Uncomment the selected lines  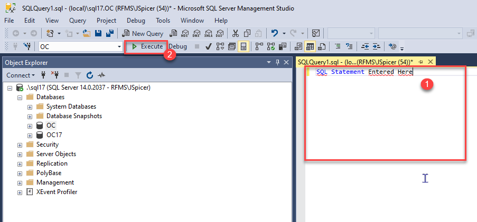(349, 46)
